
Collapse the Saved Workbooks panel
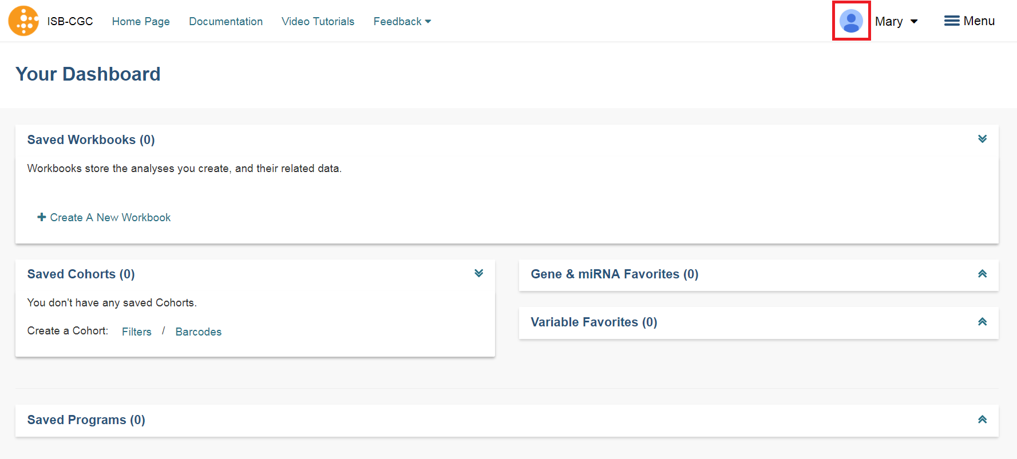(982, 139)
